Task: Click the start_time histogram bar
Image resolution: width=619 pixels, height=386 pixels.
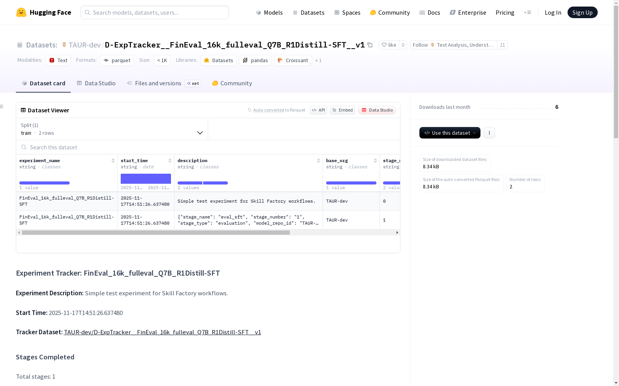Action: (146, 179)
